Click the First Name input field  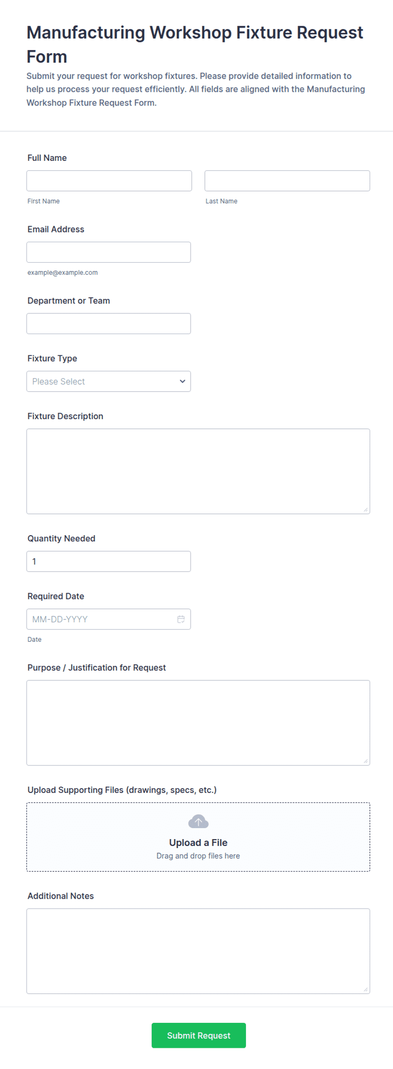pyautogui.click(x=109, y=181)
